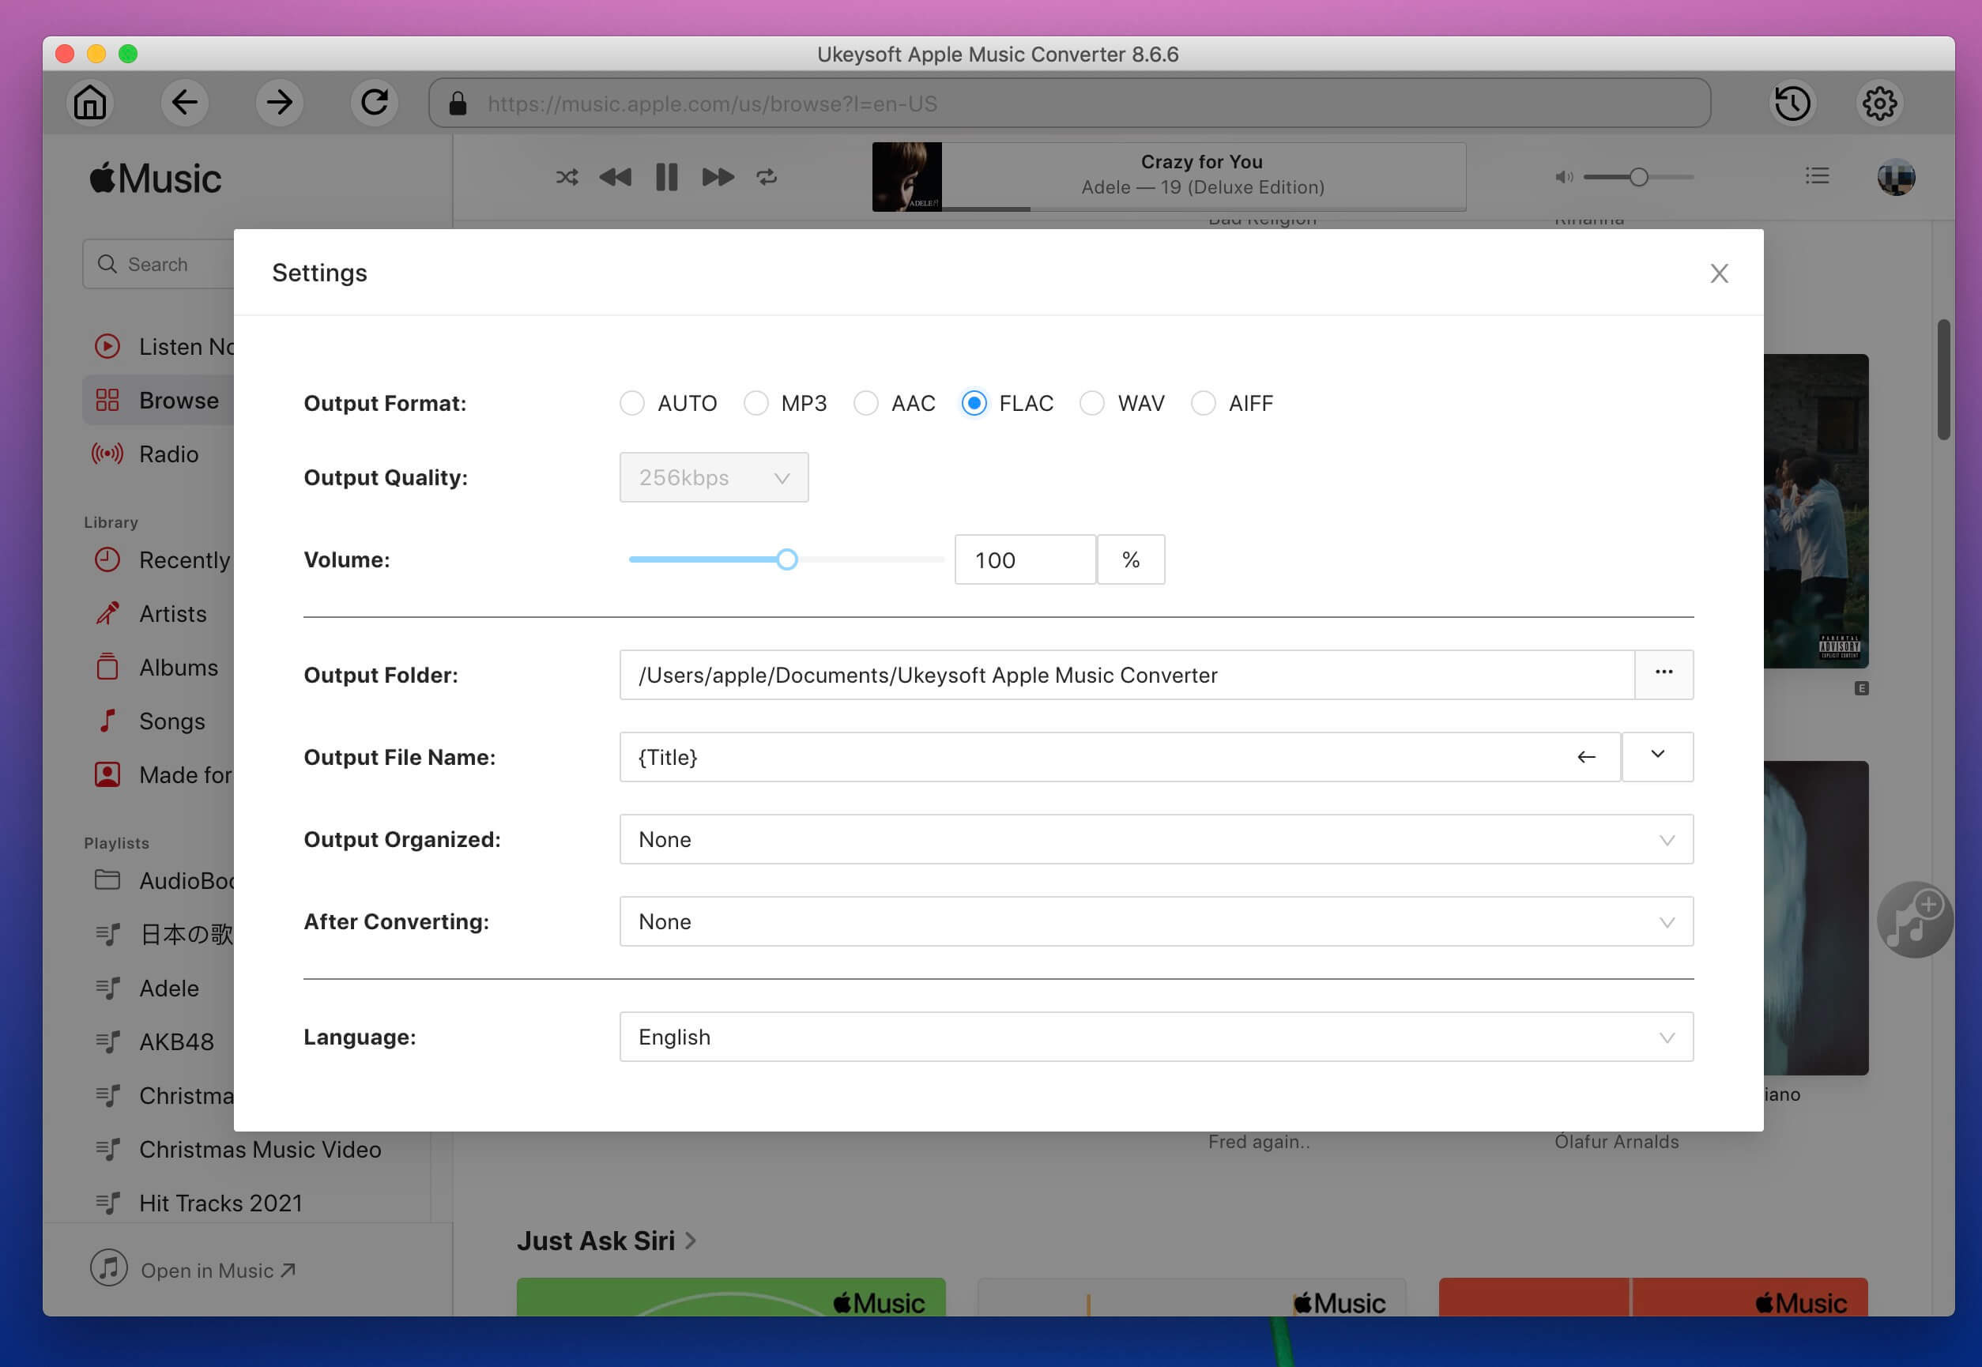
Task: Select FLAC output format radio button
Action: click(974, 402)
